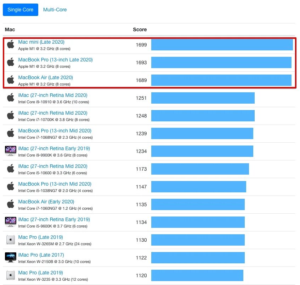300x285 pixels.
Task: Click the score value 1234
Action: [141, 151]
